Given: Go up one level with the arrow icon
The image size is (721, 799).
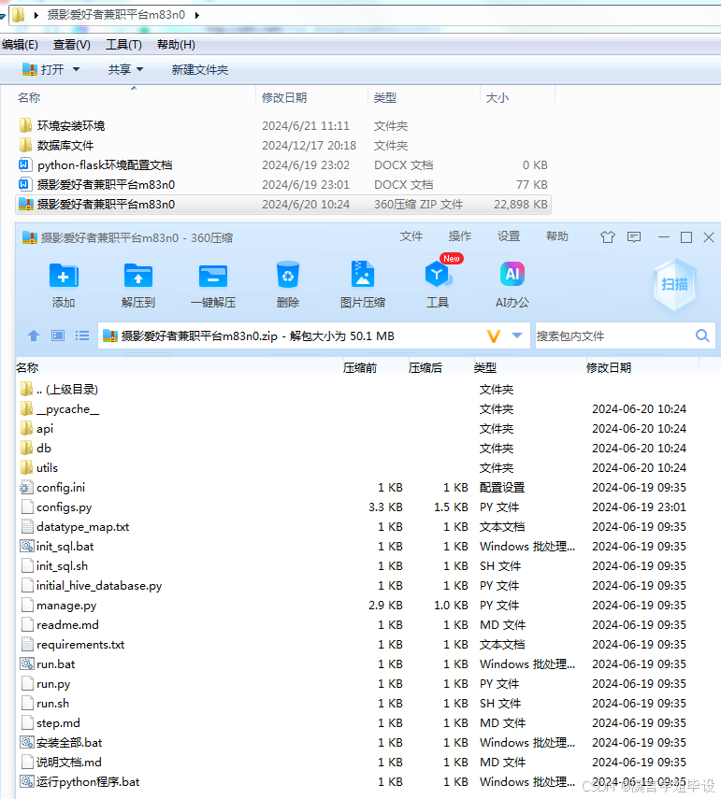Looking at the screenshot, I should tap(34, 335).
